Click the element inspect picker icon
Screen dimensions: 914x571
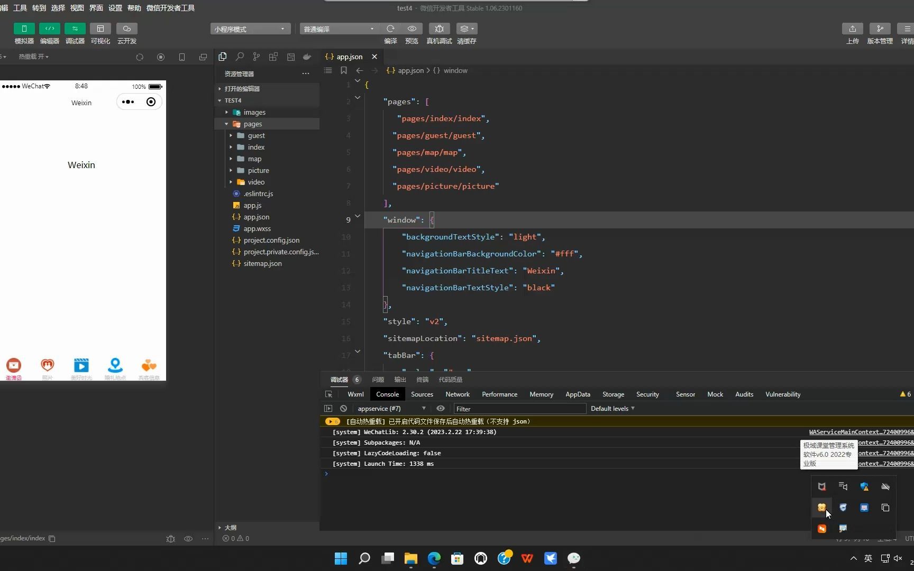328,394
